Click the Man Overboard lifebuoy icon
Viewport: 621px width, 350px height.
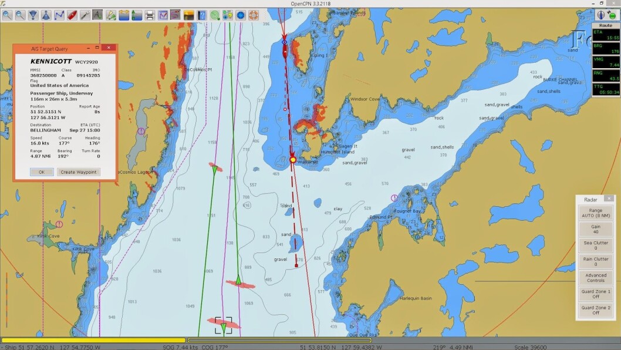[x=254, y=15]
